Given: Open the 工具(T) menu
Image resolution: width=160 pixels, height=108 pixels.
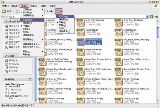Looking at the screenshot, I should click(43, 6).
